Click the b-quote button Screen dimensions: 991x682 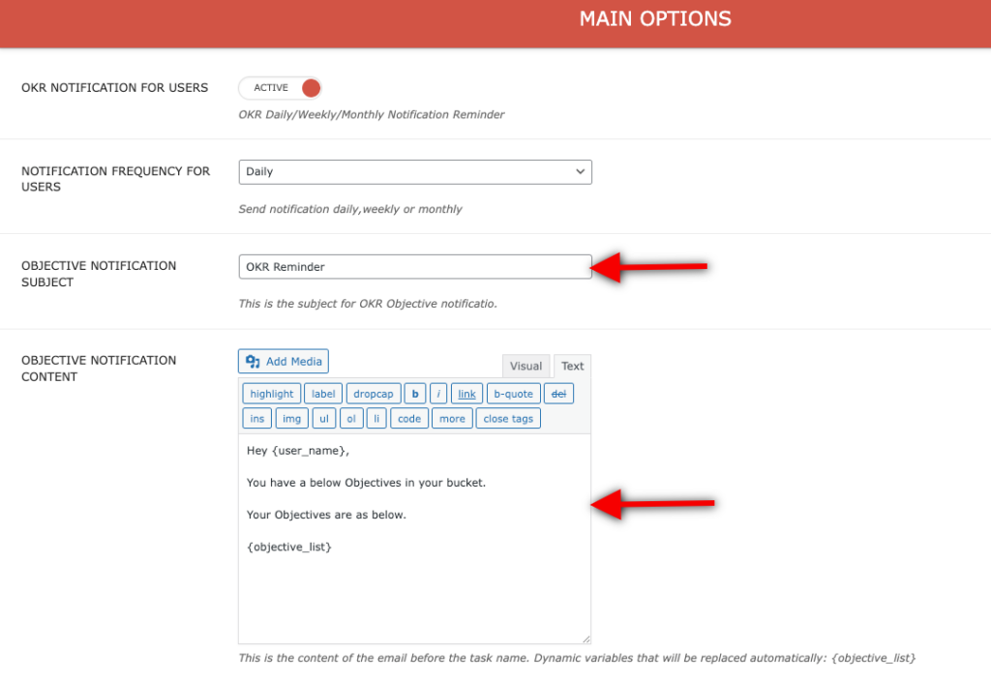pyautogui.click(x=513, y=394)
